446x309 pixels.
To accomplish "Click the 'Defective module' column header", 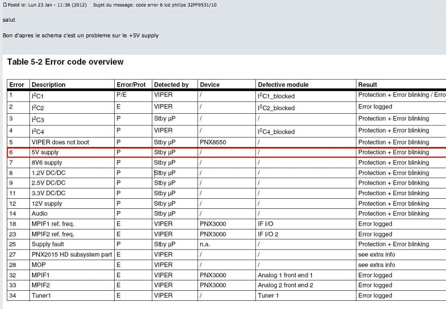I will coord(283,85).
